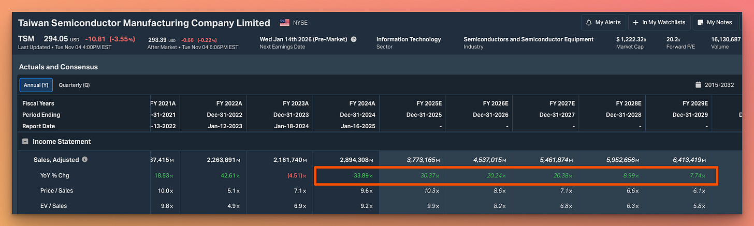Screen dimensions: 754x226
Task: Click the 20.2x Forward P/E value
Action: point(674,39)
